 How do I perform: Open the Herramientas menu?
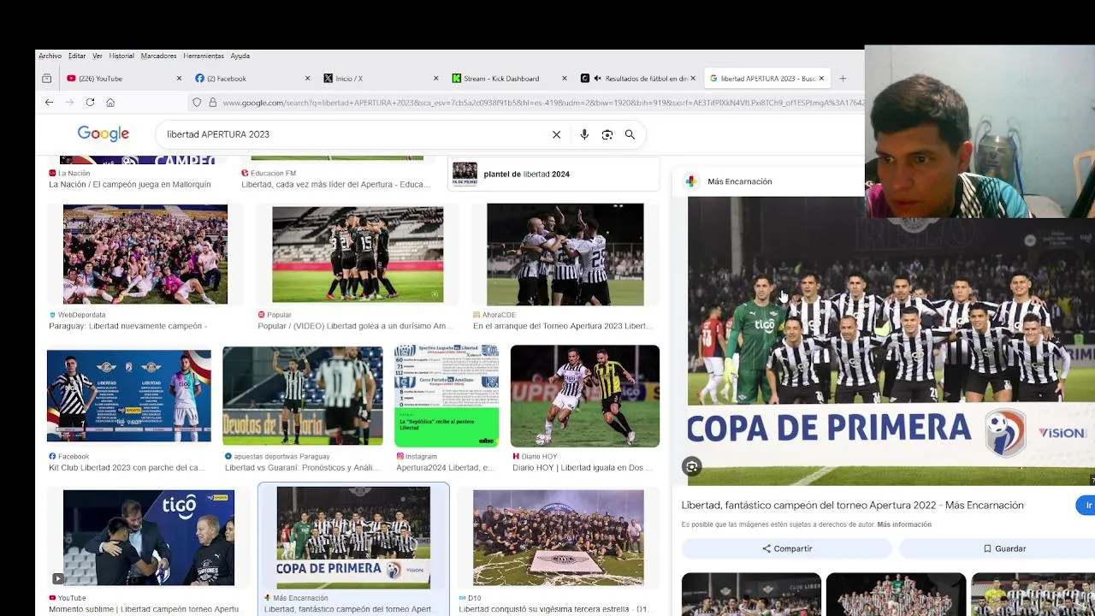[x=204, y=56]
